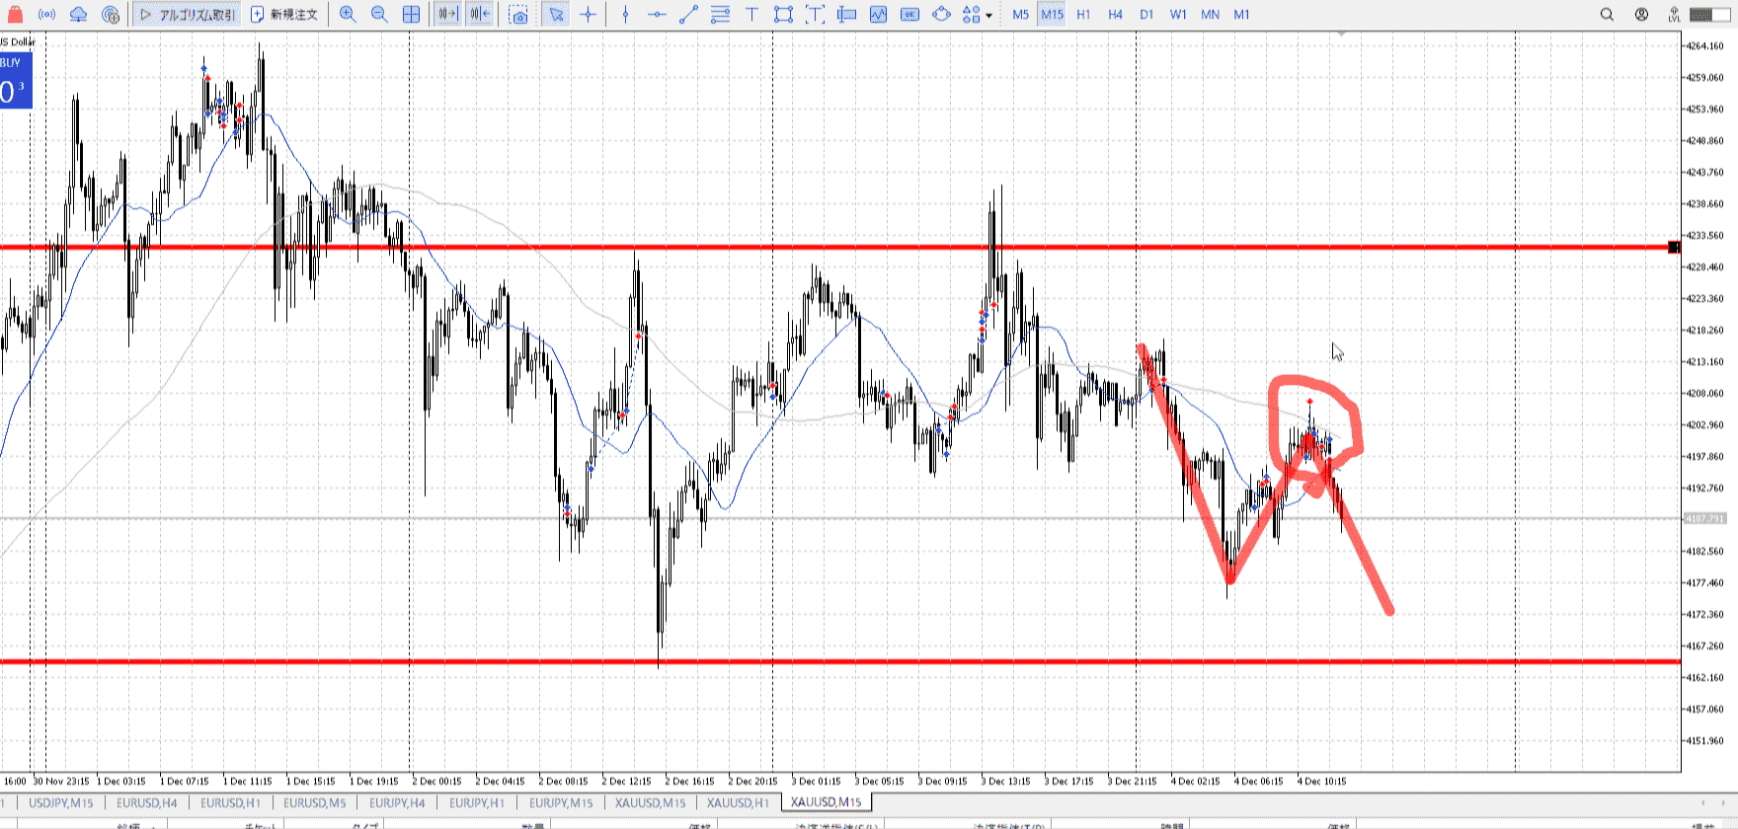Switch timeframe to D1

(x=1146, y=15)
